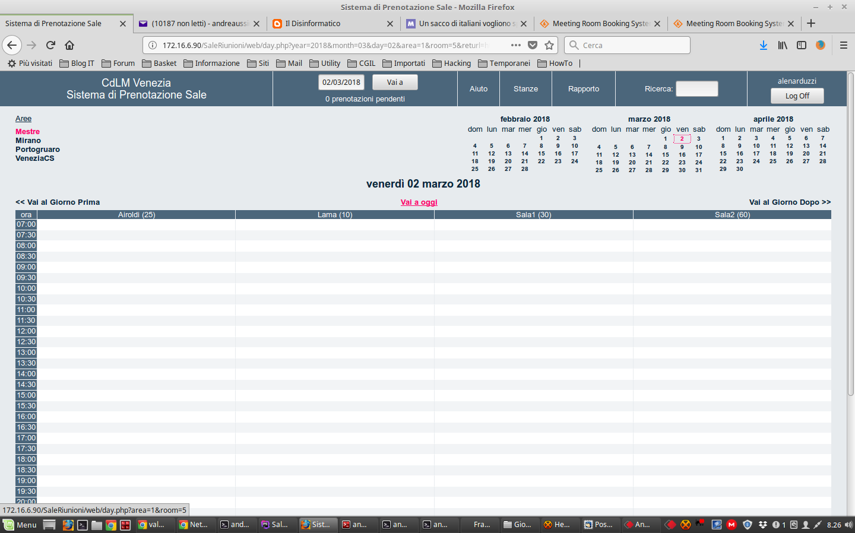Open the Stanze header link
855x533 pixels.
[x=526, y=89]
